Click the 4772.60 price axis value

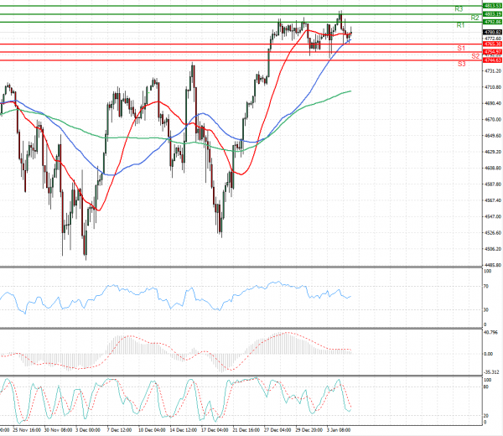point(493,39)
